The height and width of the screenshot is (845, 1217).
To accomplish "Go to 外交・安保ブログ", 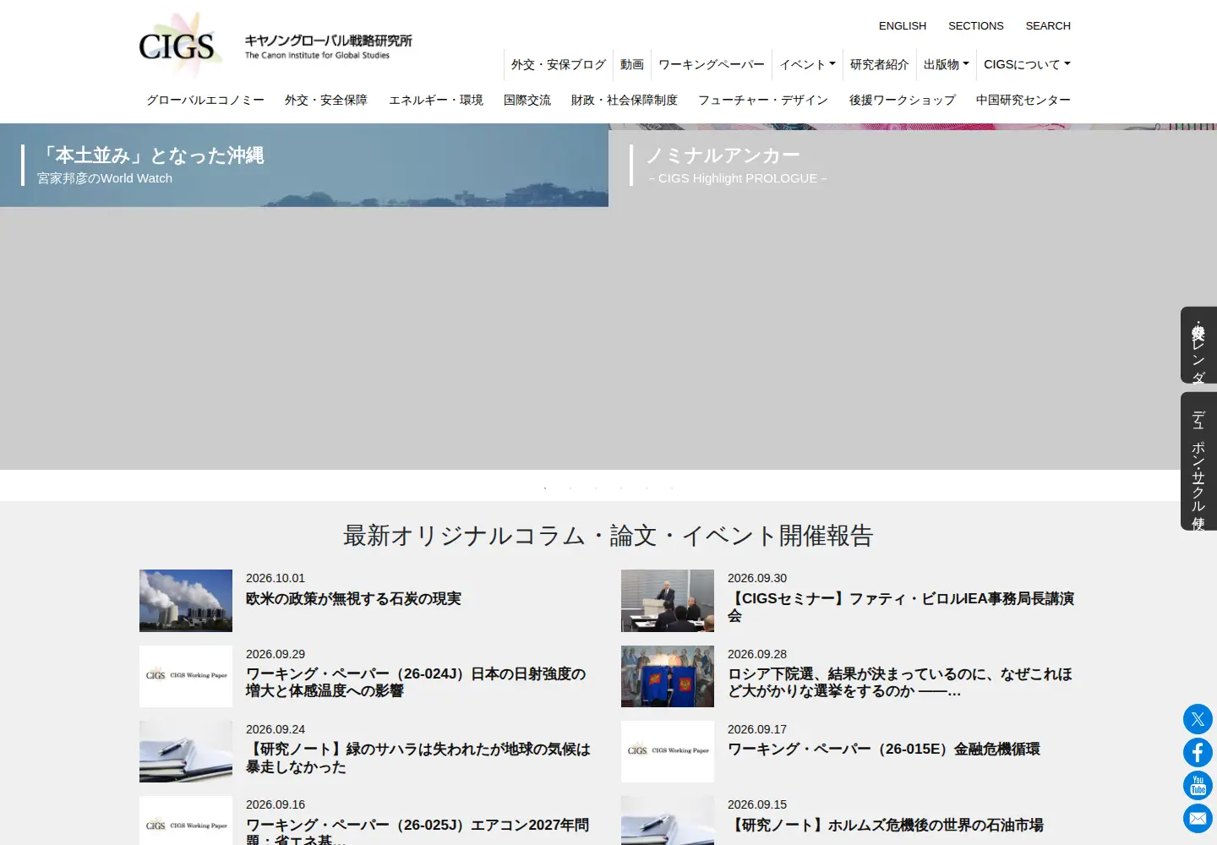I will 559,64.
